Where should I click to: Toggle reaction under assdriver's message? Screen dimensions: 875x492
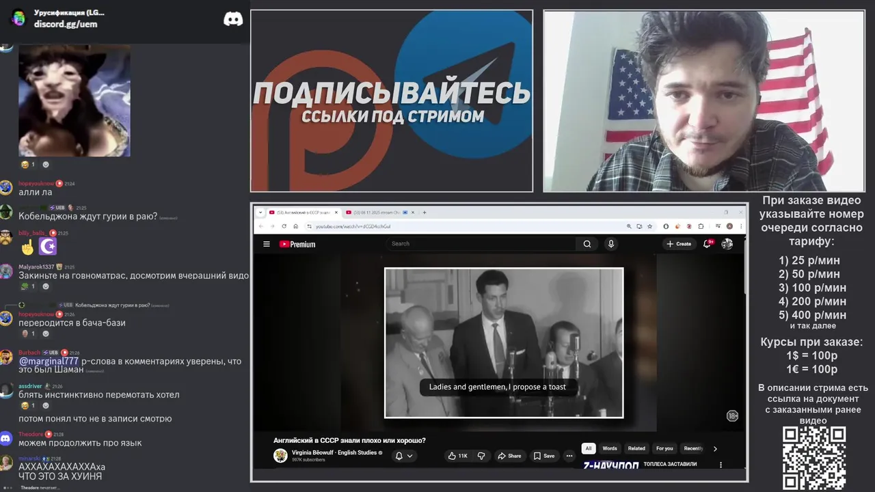[x=28, y=405]
